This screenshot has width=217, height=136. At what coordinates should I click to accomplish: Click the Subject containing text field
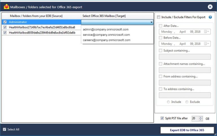185,57
